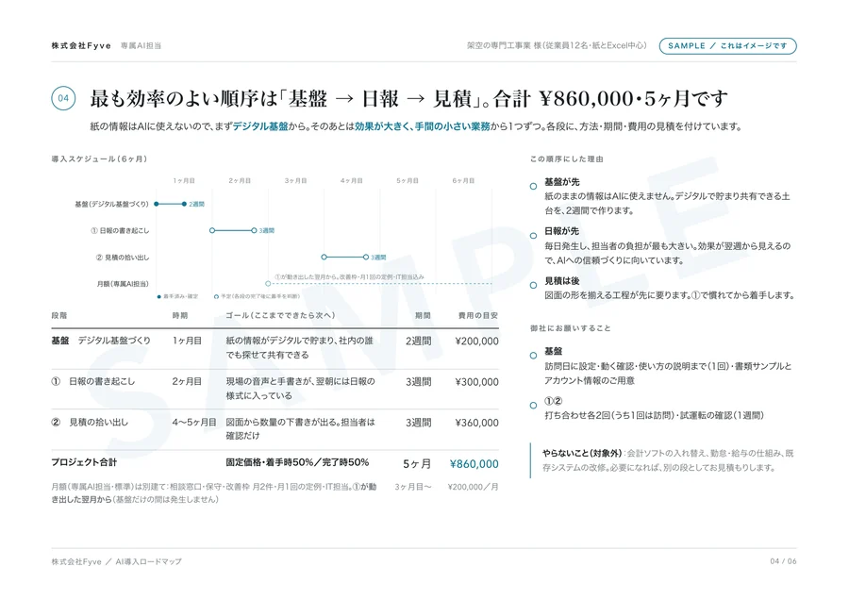This screenshot has width=849, height=600.
Task: Click the ¥200,000／月 monthly fee
Action: 474,487
